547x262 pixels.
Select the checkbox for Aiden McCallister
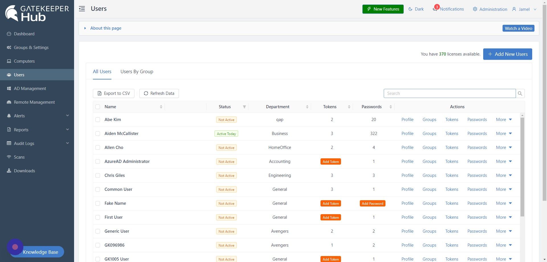(x=98, y=134)
